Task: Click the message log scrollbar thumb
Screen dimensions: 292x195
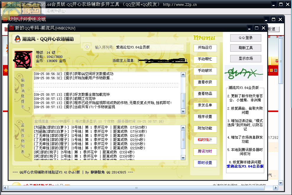Action: (x=183, y=101)
